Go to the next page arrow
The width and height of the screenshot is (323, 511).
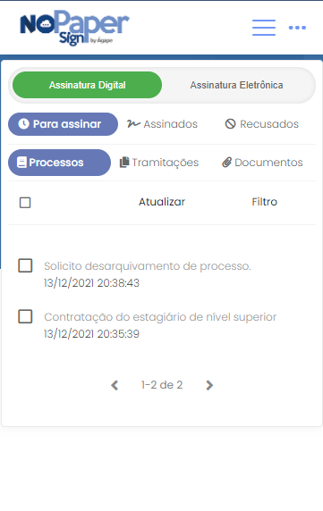pos(209,385)
